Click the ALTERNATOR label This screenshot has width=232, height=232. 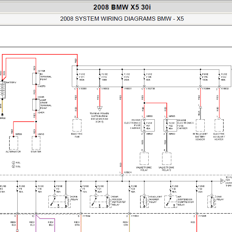[13, 151]
